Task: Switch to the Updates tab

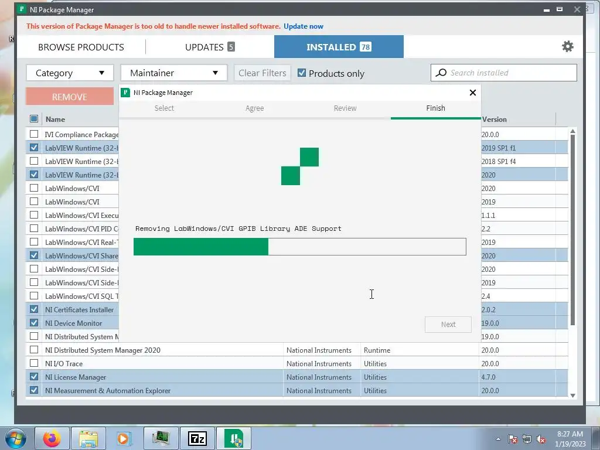Action: click(x=210, y=47)
